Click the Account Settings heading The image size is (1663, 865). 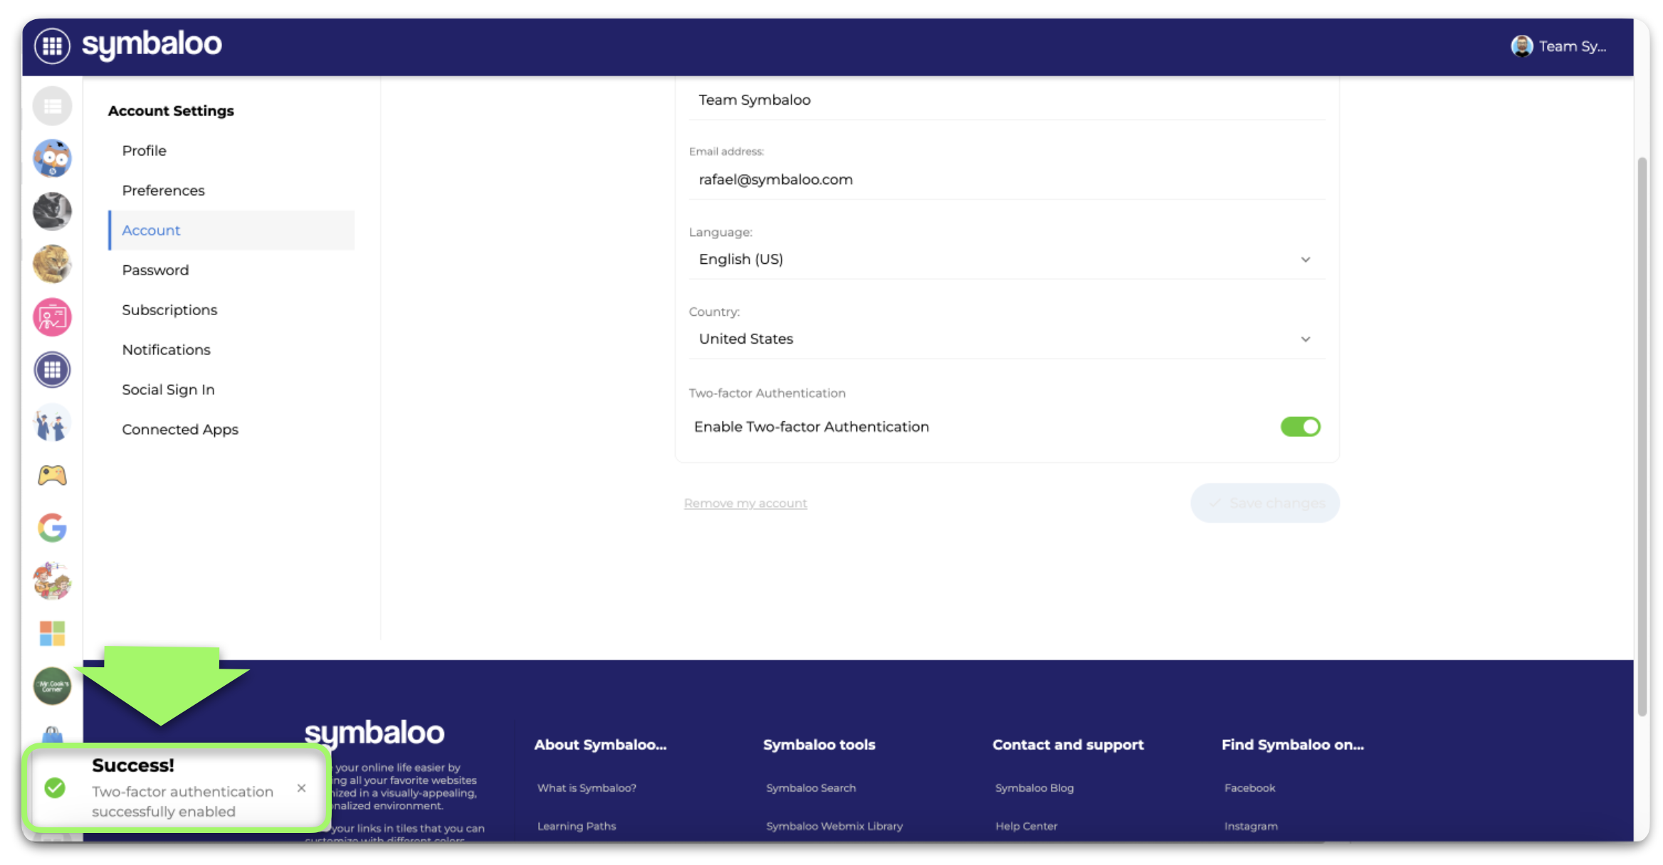tap(171, 111)
